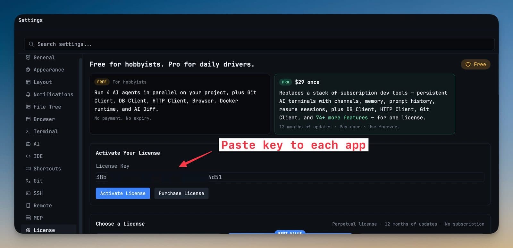This screenshot has width=513, height=248.
Task: Select Remote settings label
Action: pos(43,205)
